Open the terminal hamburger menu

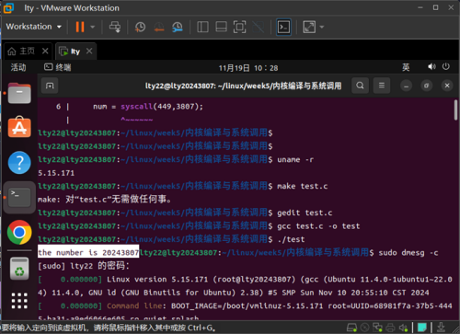(382, 86)
